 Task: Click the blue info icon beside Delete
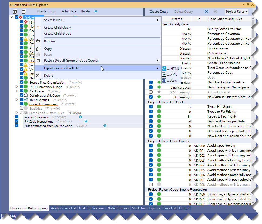pyautogui.click(x=96, y=11)
